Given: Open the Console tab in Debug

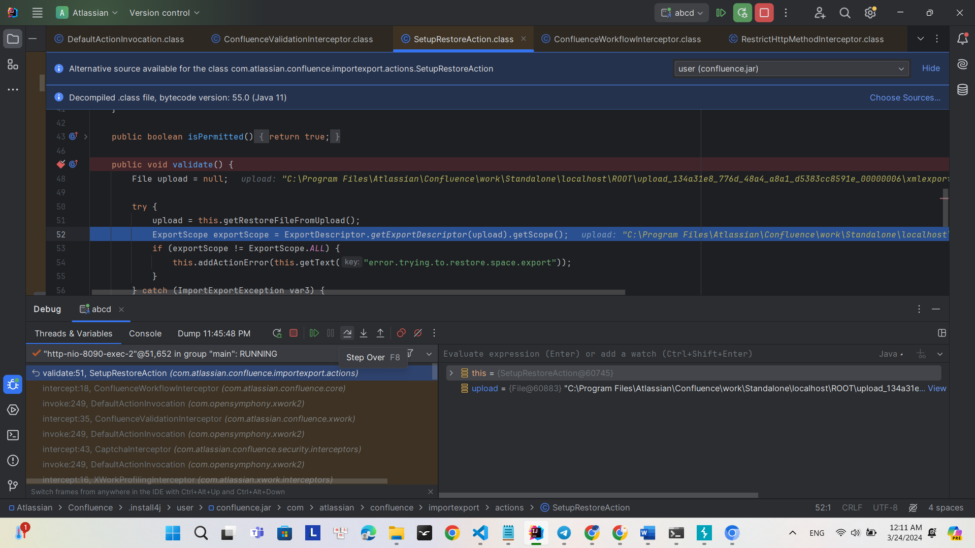Looking at the screenshot, I should click(x=145, y=334).
